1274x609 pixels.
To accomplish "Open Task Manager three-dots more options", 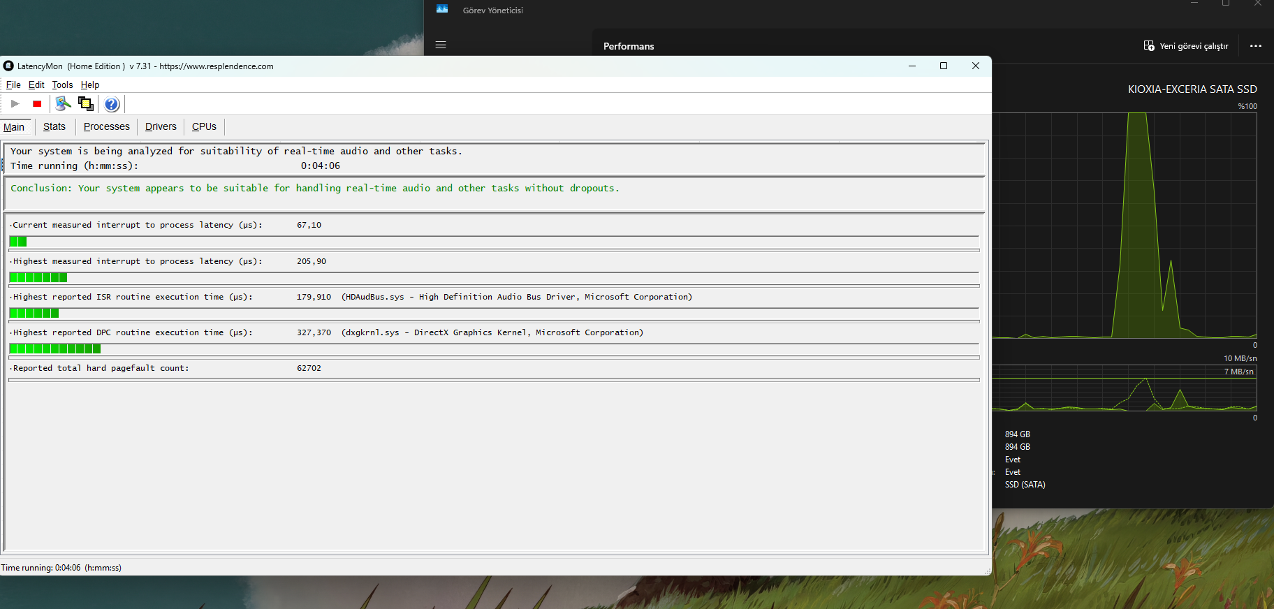I will pyautogui.click(x=1256, y=46).
